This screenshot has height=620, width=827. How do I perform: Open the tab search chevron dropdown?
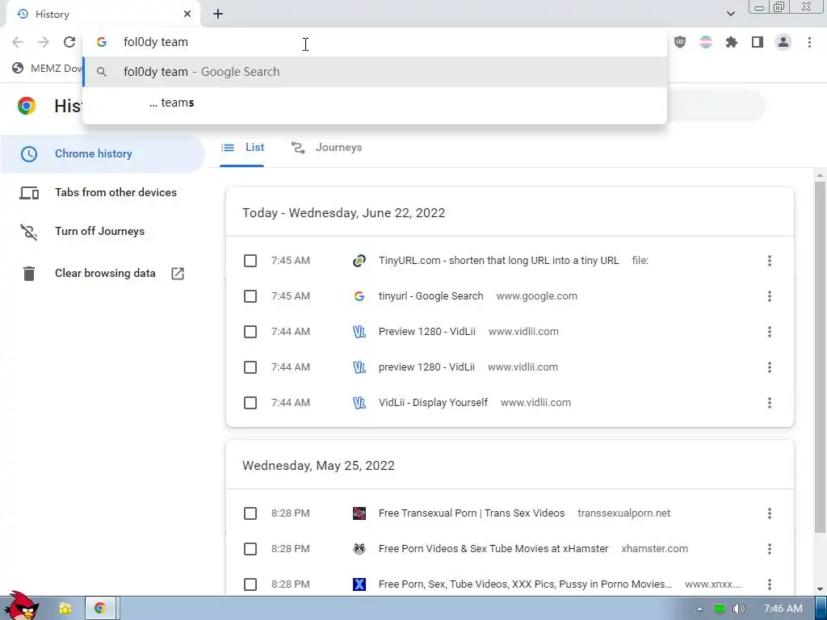click(730, 14)
